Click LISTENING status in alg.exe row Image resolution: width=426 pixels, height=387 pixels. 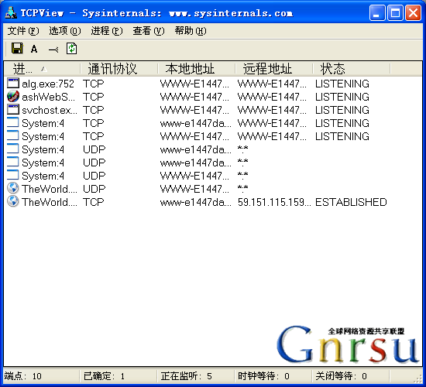coord(342,84)
